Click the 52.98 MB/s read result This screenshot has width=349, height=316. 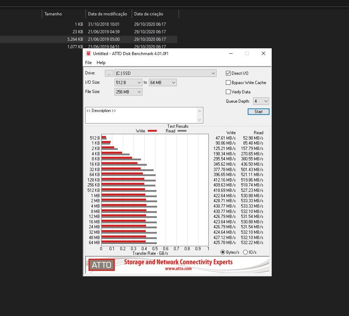[x=253, y=138]
